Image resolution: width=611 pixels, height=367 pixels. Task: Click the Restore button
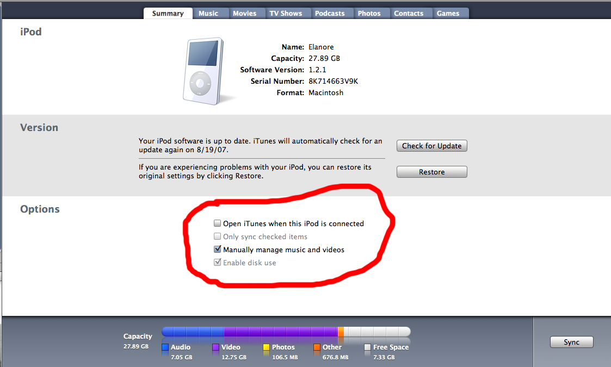pos(432,172)
